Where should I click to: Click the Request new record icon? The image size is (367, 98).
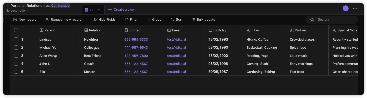pos(47,20)
